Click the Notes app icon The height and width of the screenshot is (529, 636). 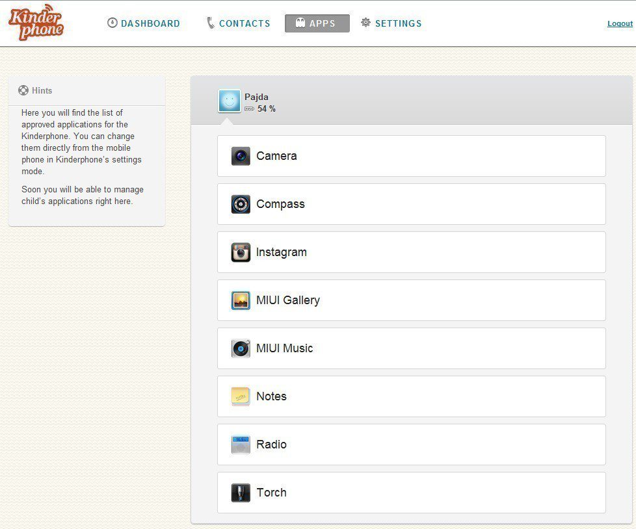pos(241,396)
